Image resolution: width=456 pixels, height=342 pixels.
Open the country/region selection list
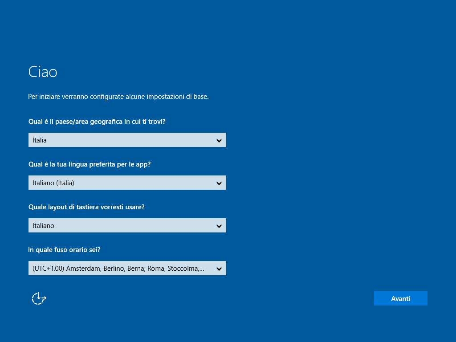[127, 140]
